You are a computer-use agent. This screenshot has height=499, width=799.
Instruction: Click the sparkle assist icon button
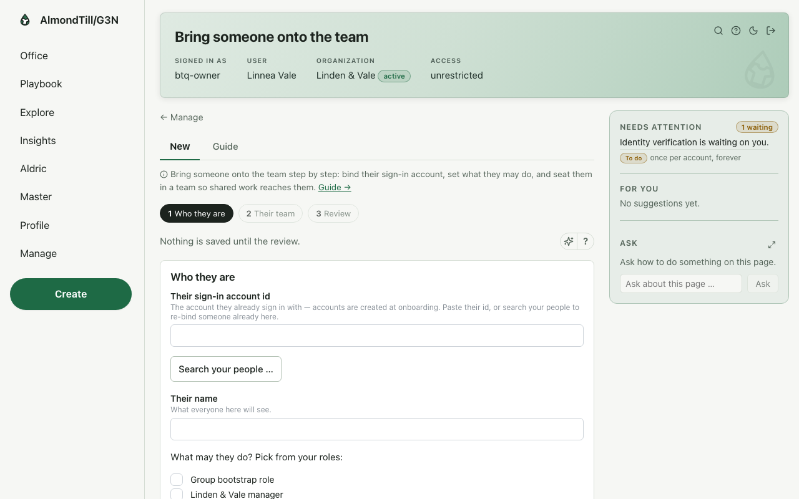point(569,241)
